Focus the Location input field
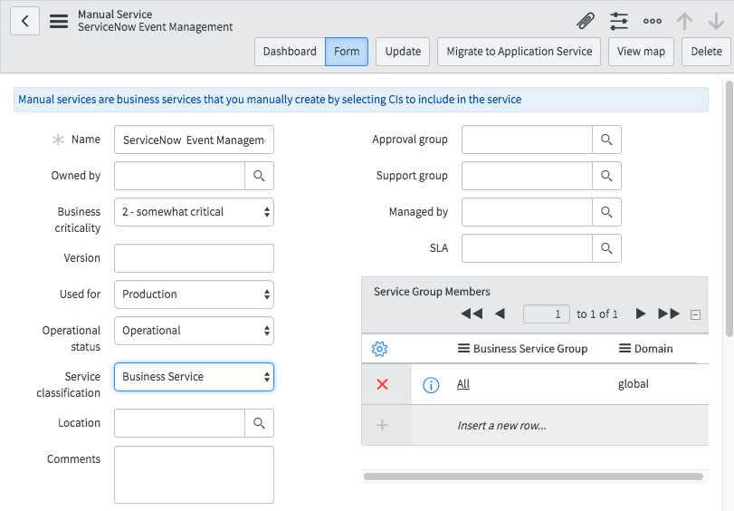The height and width of the screenshot is (511, 734). (x=180, y=423)
